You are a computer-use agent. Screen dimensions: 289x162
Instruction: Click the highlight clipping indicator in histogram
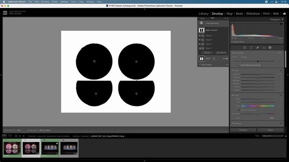(281, 24)
